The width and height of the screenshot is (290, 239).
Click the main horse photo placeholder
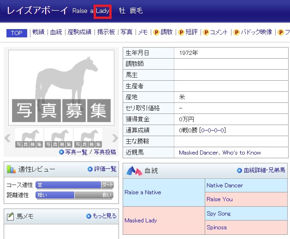[61, 88]
